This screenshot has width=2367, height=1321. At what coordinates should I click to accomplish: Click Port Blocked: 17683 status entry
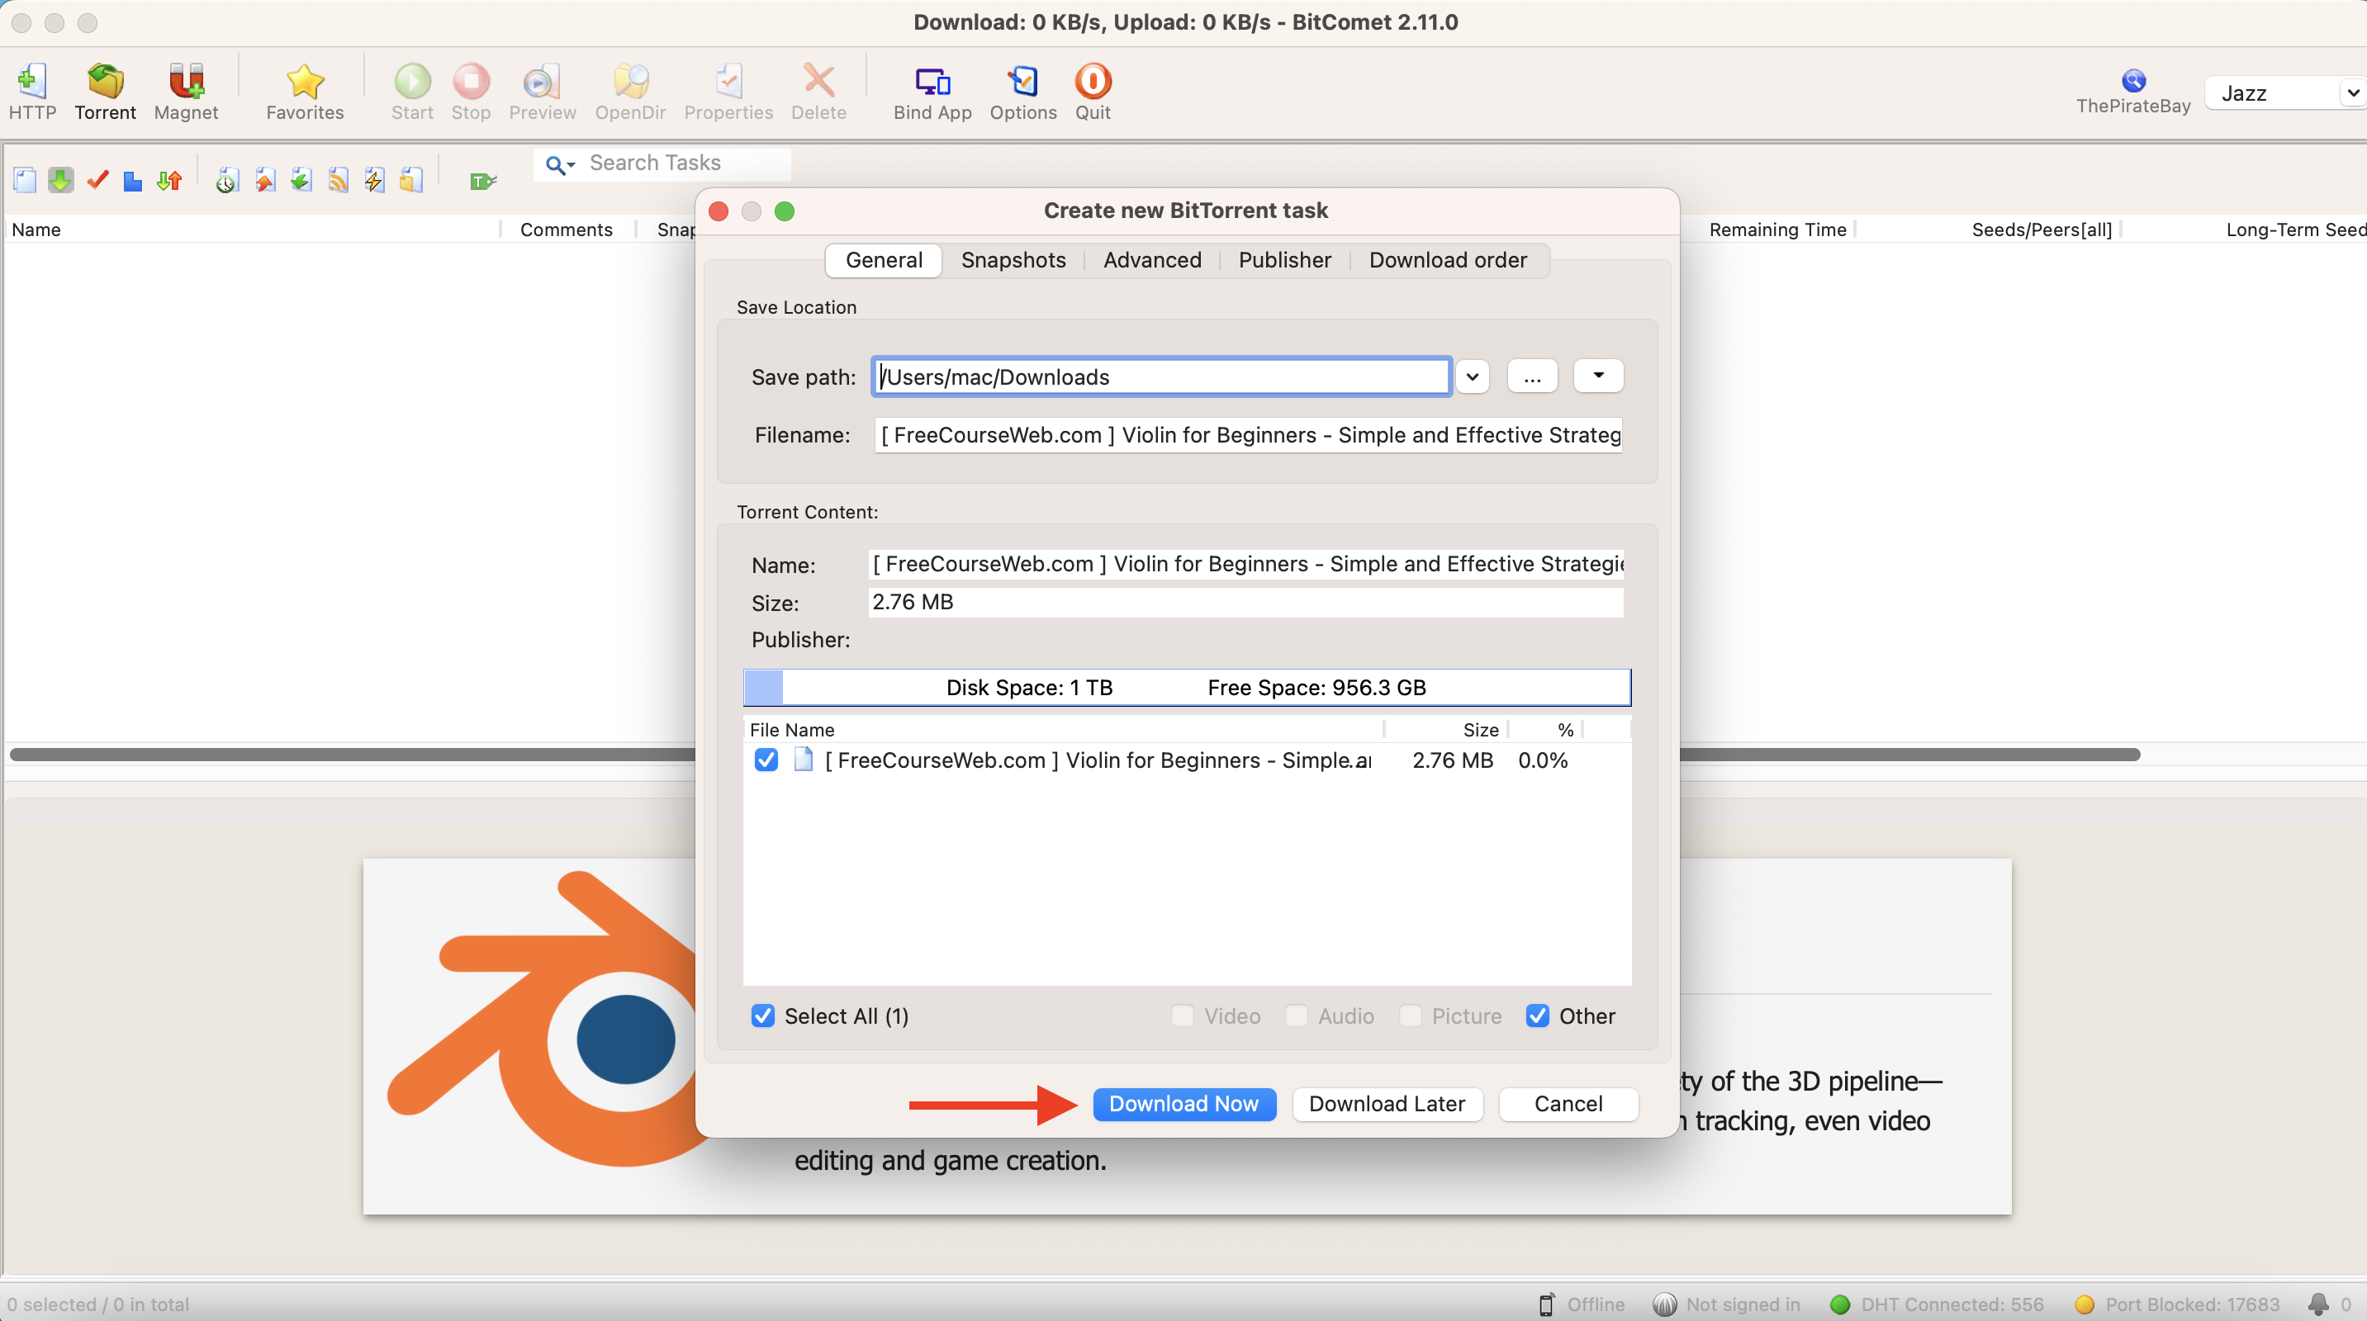click(2177, 1304)
